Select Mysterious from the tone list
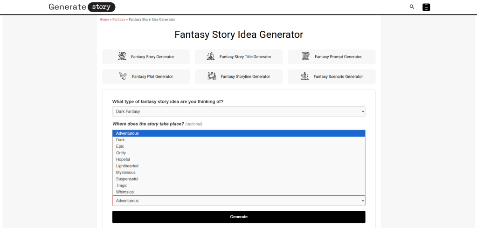 coord(126,173)
